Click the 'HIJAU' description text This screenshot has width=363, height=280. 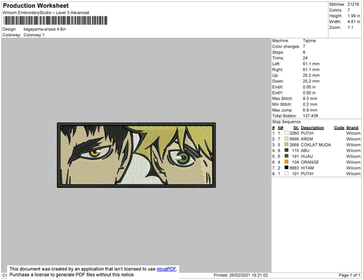click(307, 156)
